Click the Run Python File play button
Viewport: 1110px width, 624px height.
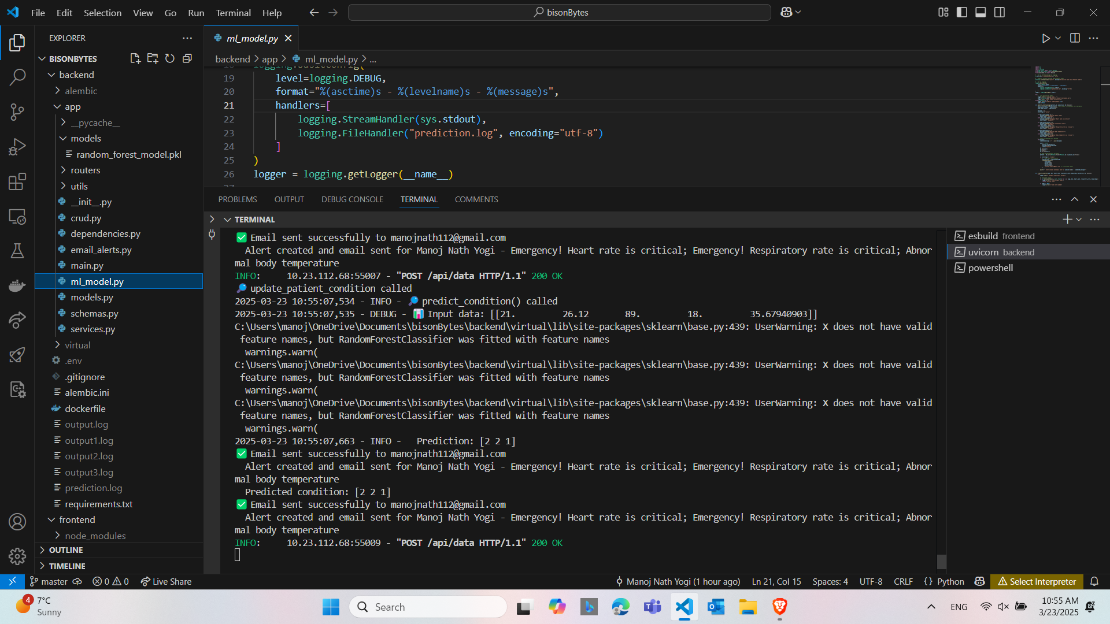pos(1045,38)
